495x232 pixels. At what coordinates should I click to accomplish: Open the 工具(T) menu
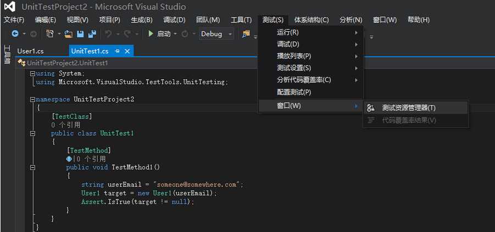point(241,20)
